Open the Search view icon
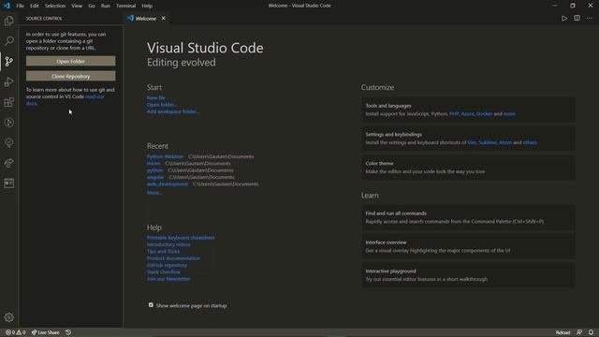This screenshot has height=337, width=599. 8,40
